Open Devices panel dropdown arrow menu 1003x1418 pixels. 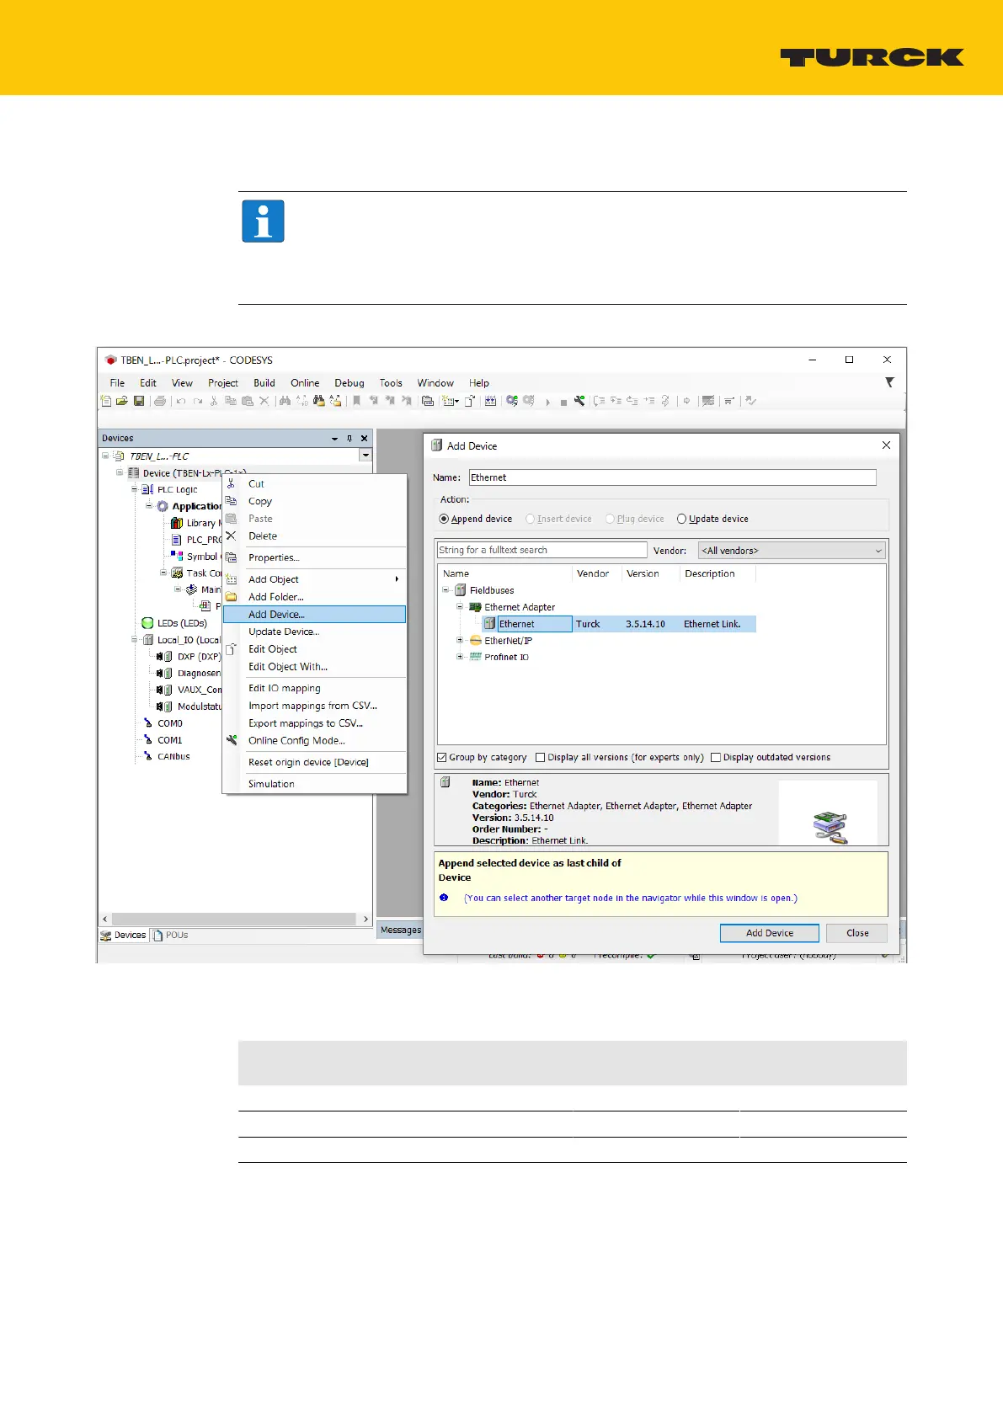click(334, 439)
